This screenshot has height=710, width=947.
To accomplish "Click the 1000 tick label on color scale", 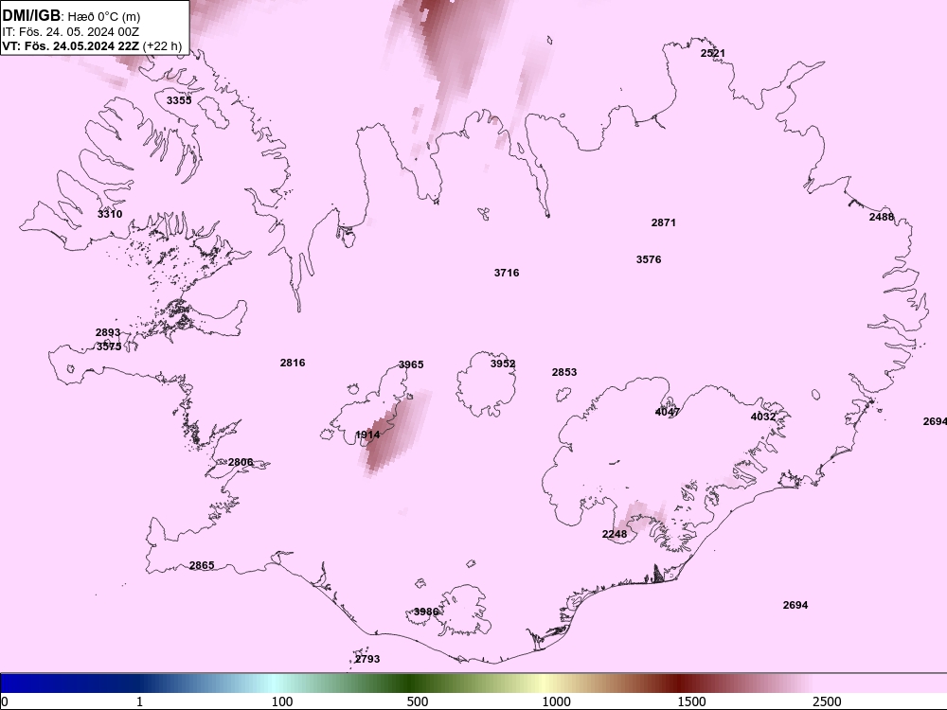I will 556,701.
